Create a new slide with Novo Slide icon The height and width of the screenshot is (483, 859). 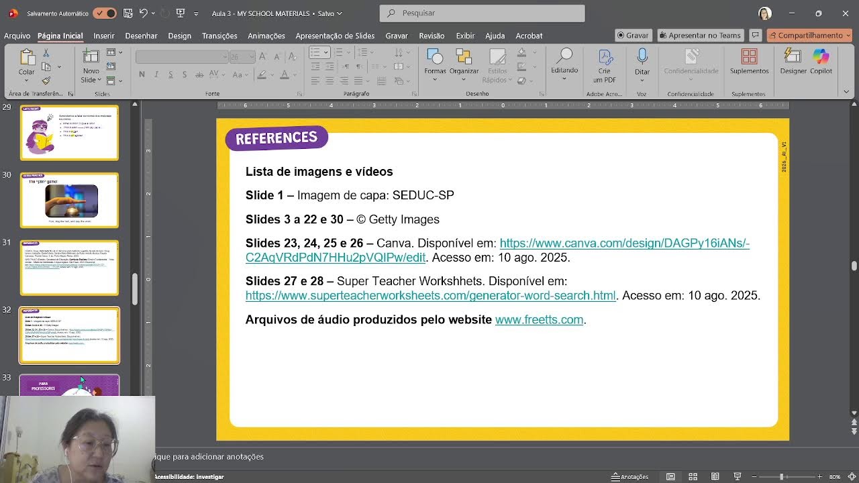tap(91, 56)
